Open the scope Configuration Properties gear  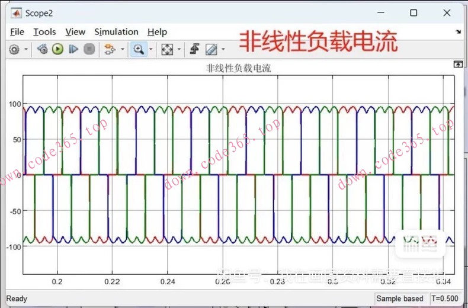click(14, 50)
